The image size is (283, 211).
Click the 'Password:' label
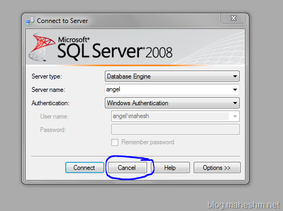click(53, 130)
